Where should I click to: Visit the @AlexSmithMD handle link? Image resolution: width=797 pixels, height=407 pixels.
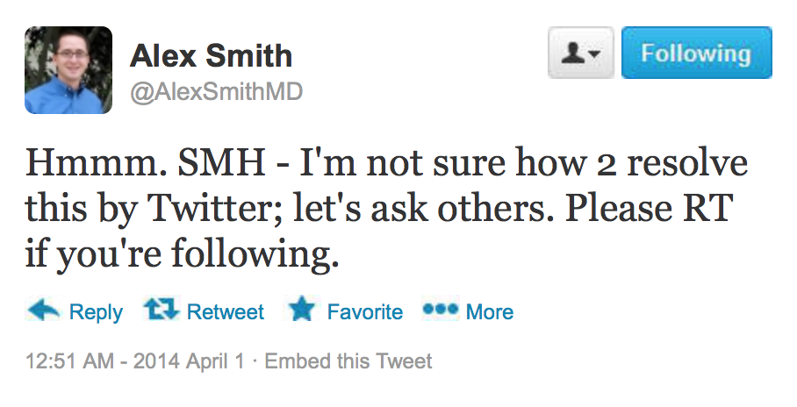216,92
